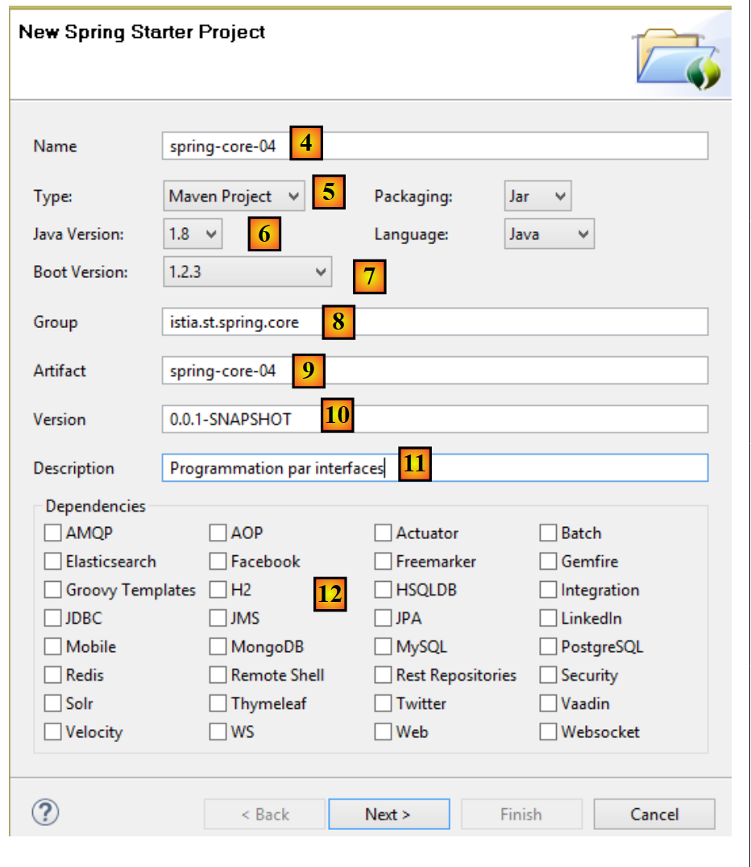Click the Cancel button
751x867 pixels.
(653, 814)
